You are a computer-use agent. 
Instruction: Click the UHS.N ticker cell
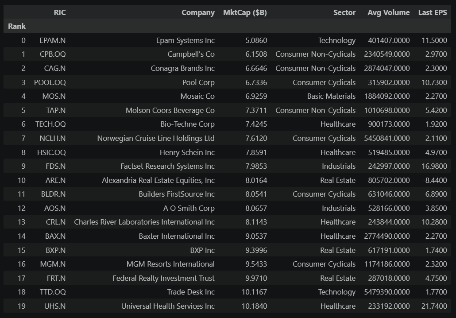coord(55,306)
